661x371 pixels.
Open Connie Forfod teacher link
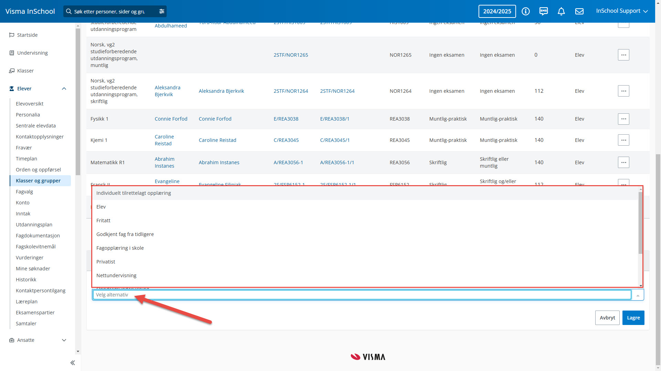coord(171,119)
